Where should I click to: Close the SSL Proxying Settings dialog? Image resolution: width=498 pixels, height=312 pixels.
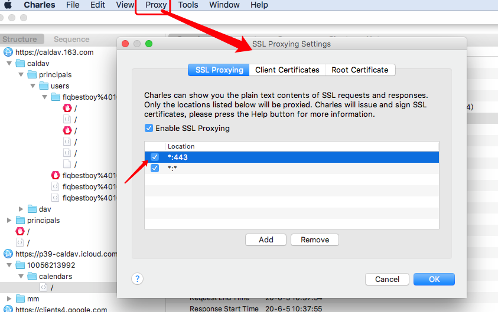pyautogui.click(x=125, y=44)
